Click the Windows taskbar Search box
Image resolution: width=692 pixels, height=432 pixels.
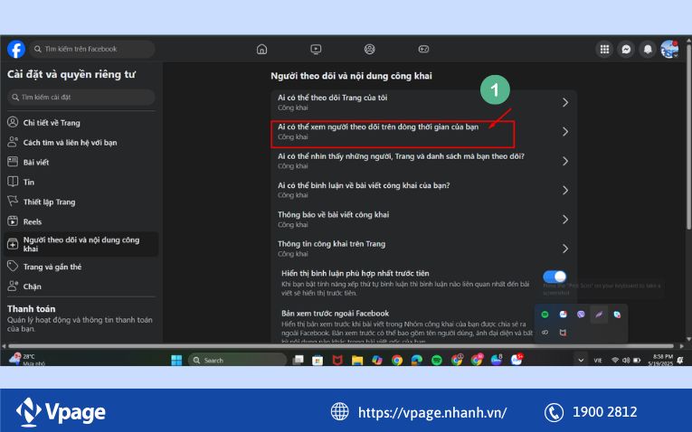pyautogui.click(x=237, y=360)
